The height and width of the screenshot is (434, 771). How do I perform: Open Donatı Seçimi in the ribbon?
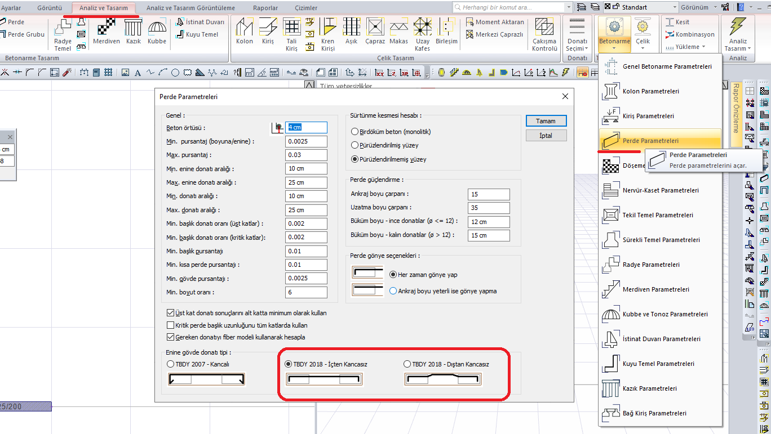[577, 34]
